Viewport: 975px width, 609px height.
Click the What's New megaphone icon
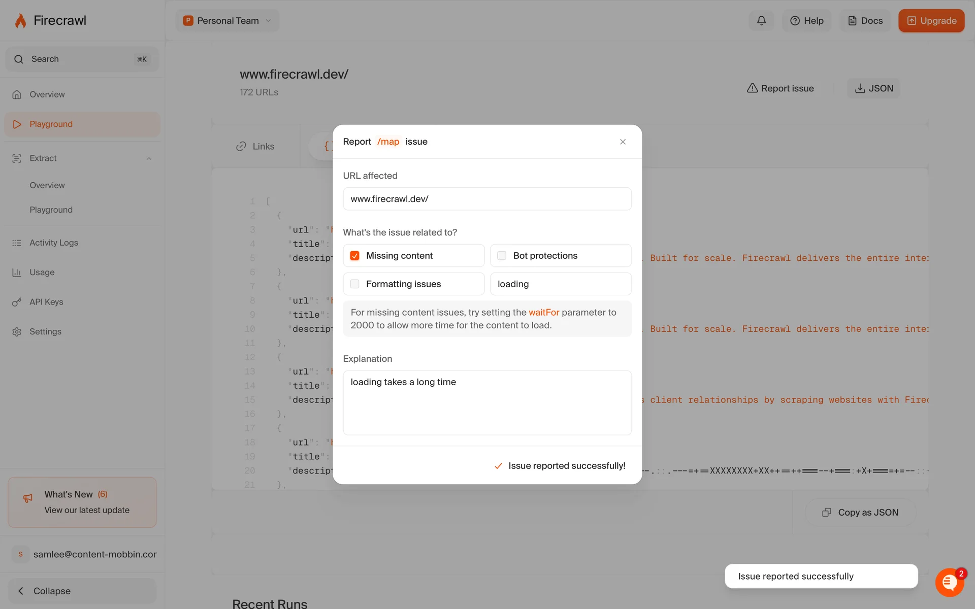(x=28, y=498)
